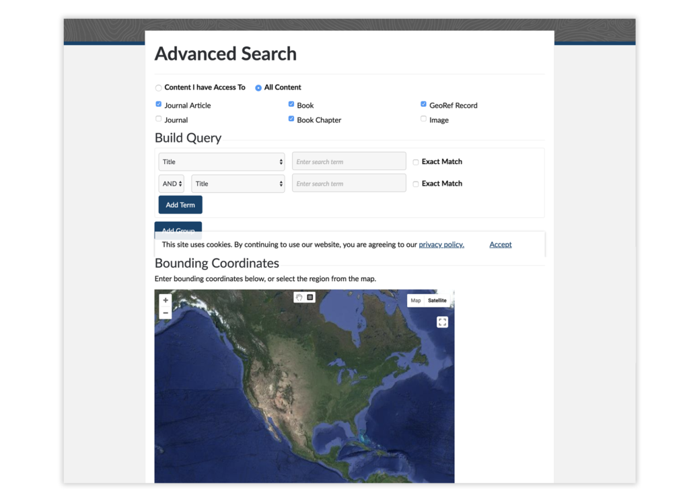Click the first search term input field

(349, 161)
